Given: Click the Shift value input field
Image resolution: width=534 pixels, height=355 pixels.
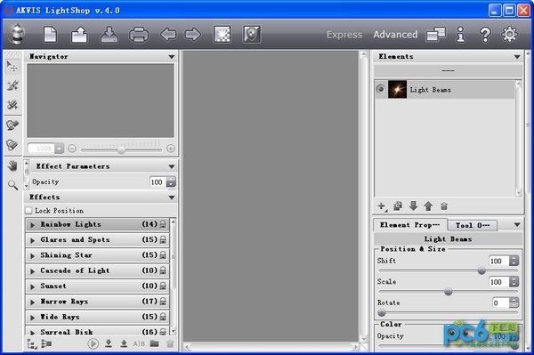Looking at the screenshot, I should [x=499, y=261].
